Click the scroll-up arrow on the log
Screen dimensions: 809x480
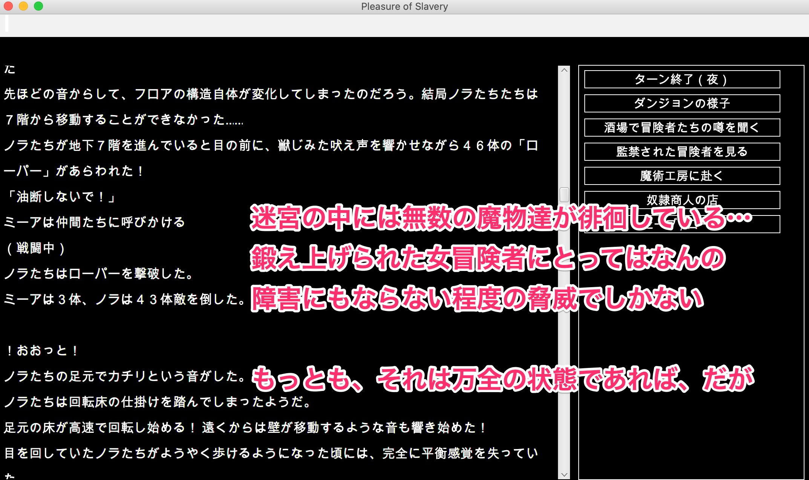(x=564, y=70)
